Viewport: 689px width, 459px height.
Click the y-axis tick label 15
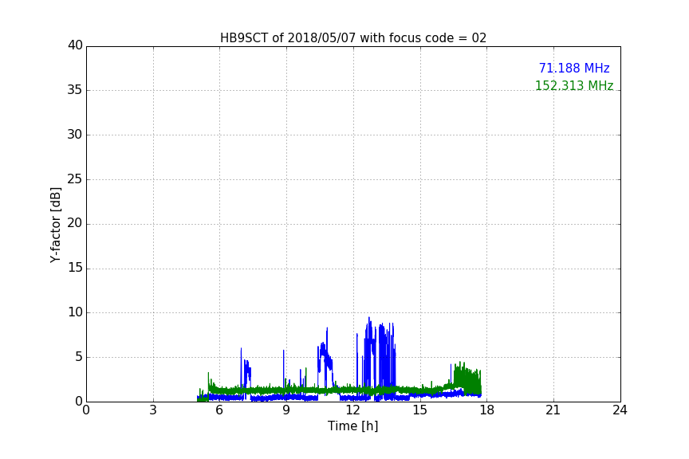tap(75, 268)
